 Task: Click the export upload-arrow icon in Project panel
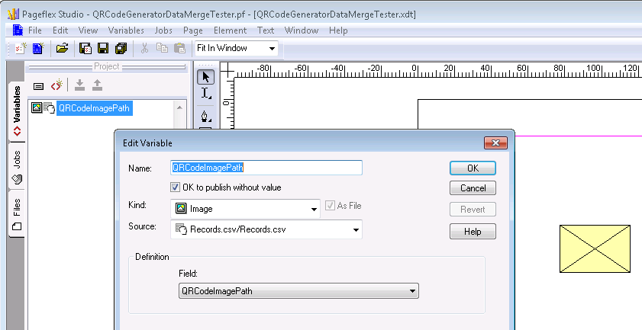97,85
